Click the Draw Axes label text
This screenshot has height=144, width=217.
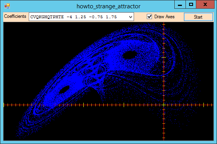point(164,17)
